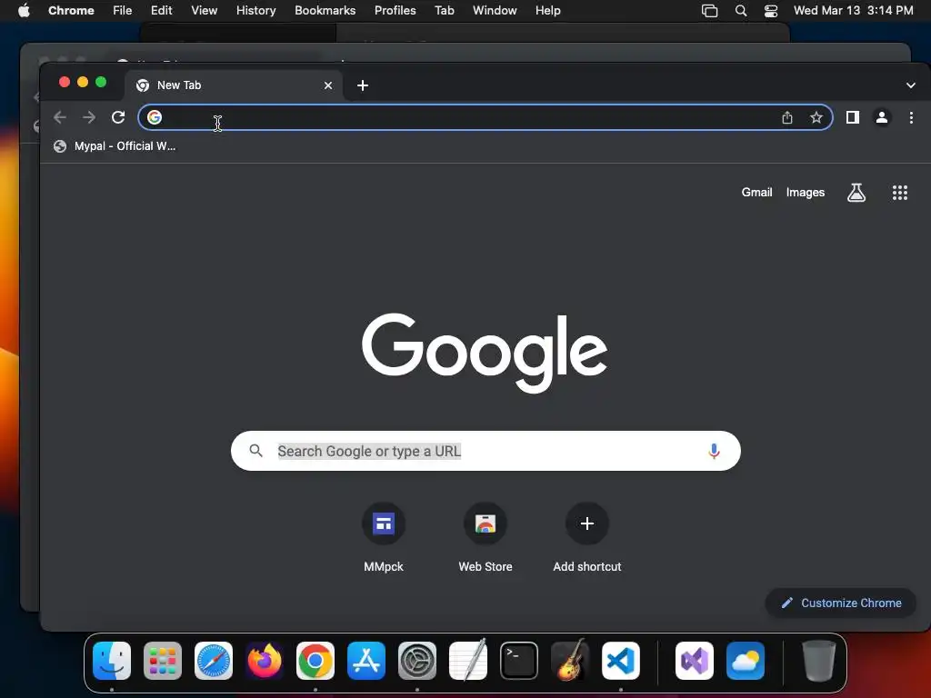Launch Safari from the Dock
The image size is (931, 698).
click(213, 661)
